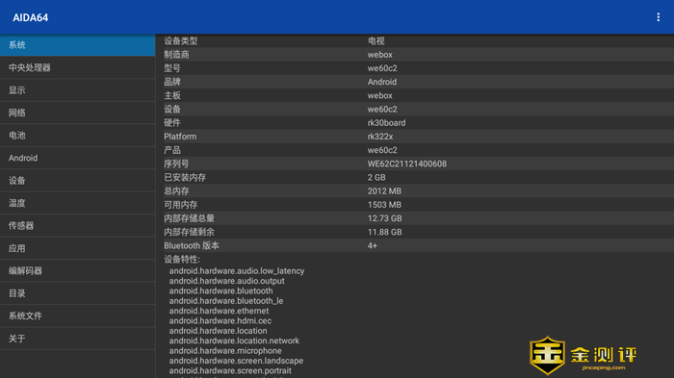Open the Android section
The width and height of the screenshot is (674, 378).
77,158
